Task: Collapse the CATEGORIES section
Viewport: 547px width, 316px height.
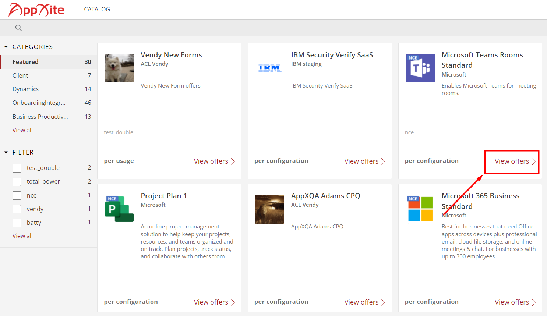Action: [6, 47]
